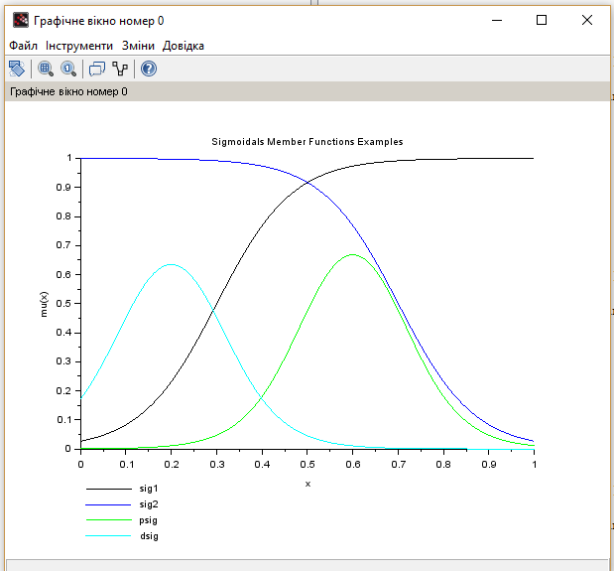Image resolution: width=614 pixels, height=571 pixels.
Task: Click the sig2 legend entry
Action: pos(149,504)
